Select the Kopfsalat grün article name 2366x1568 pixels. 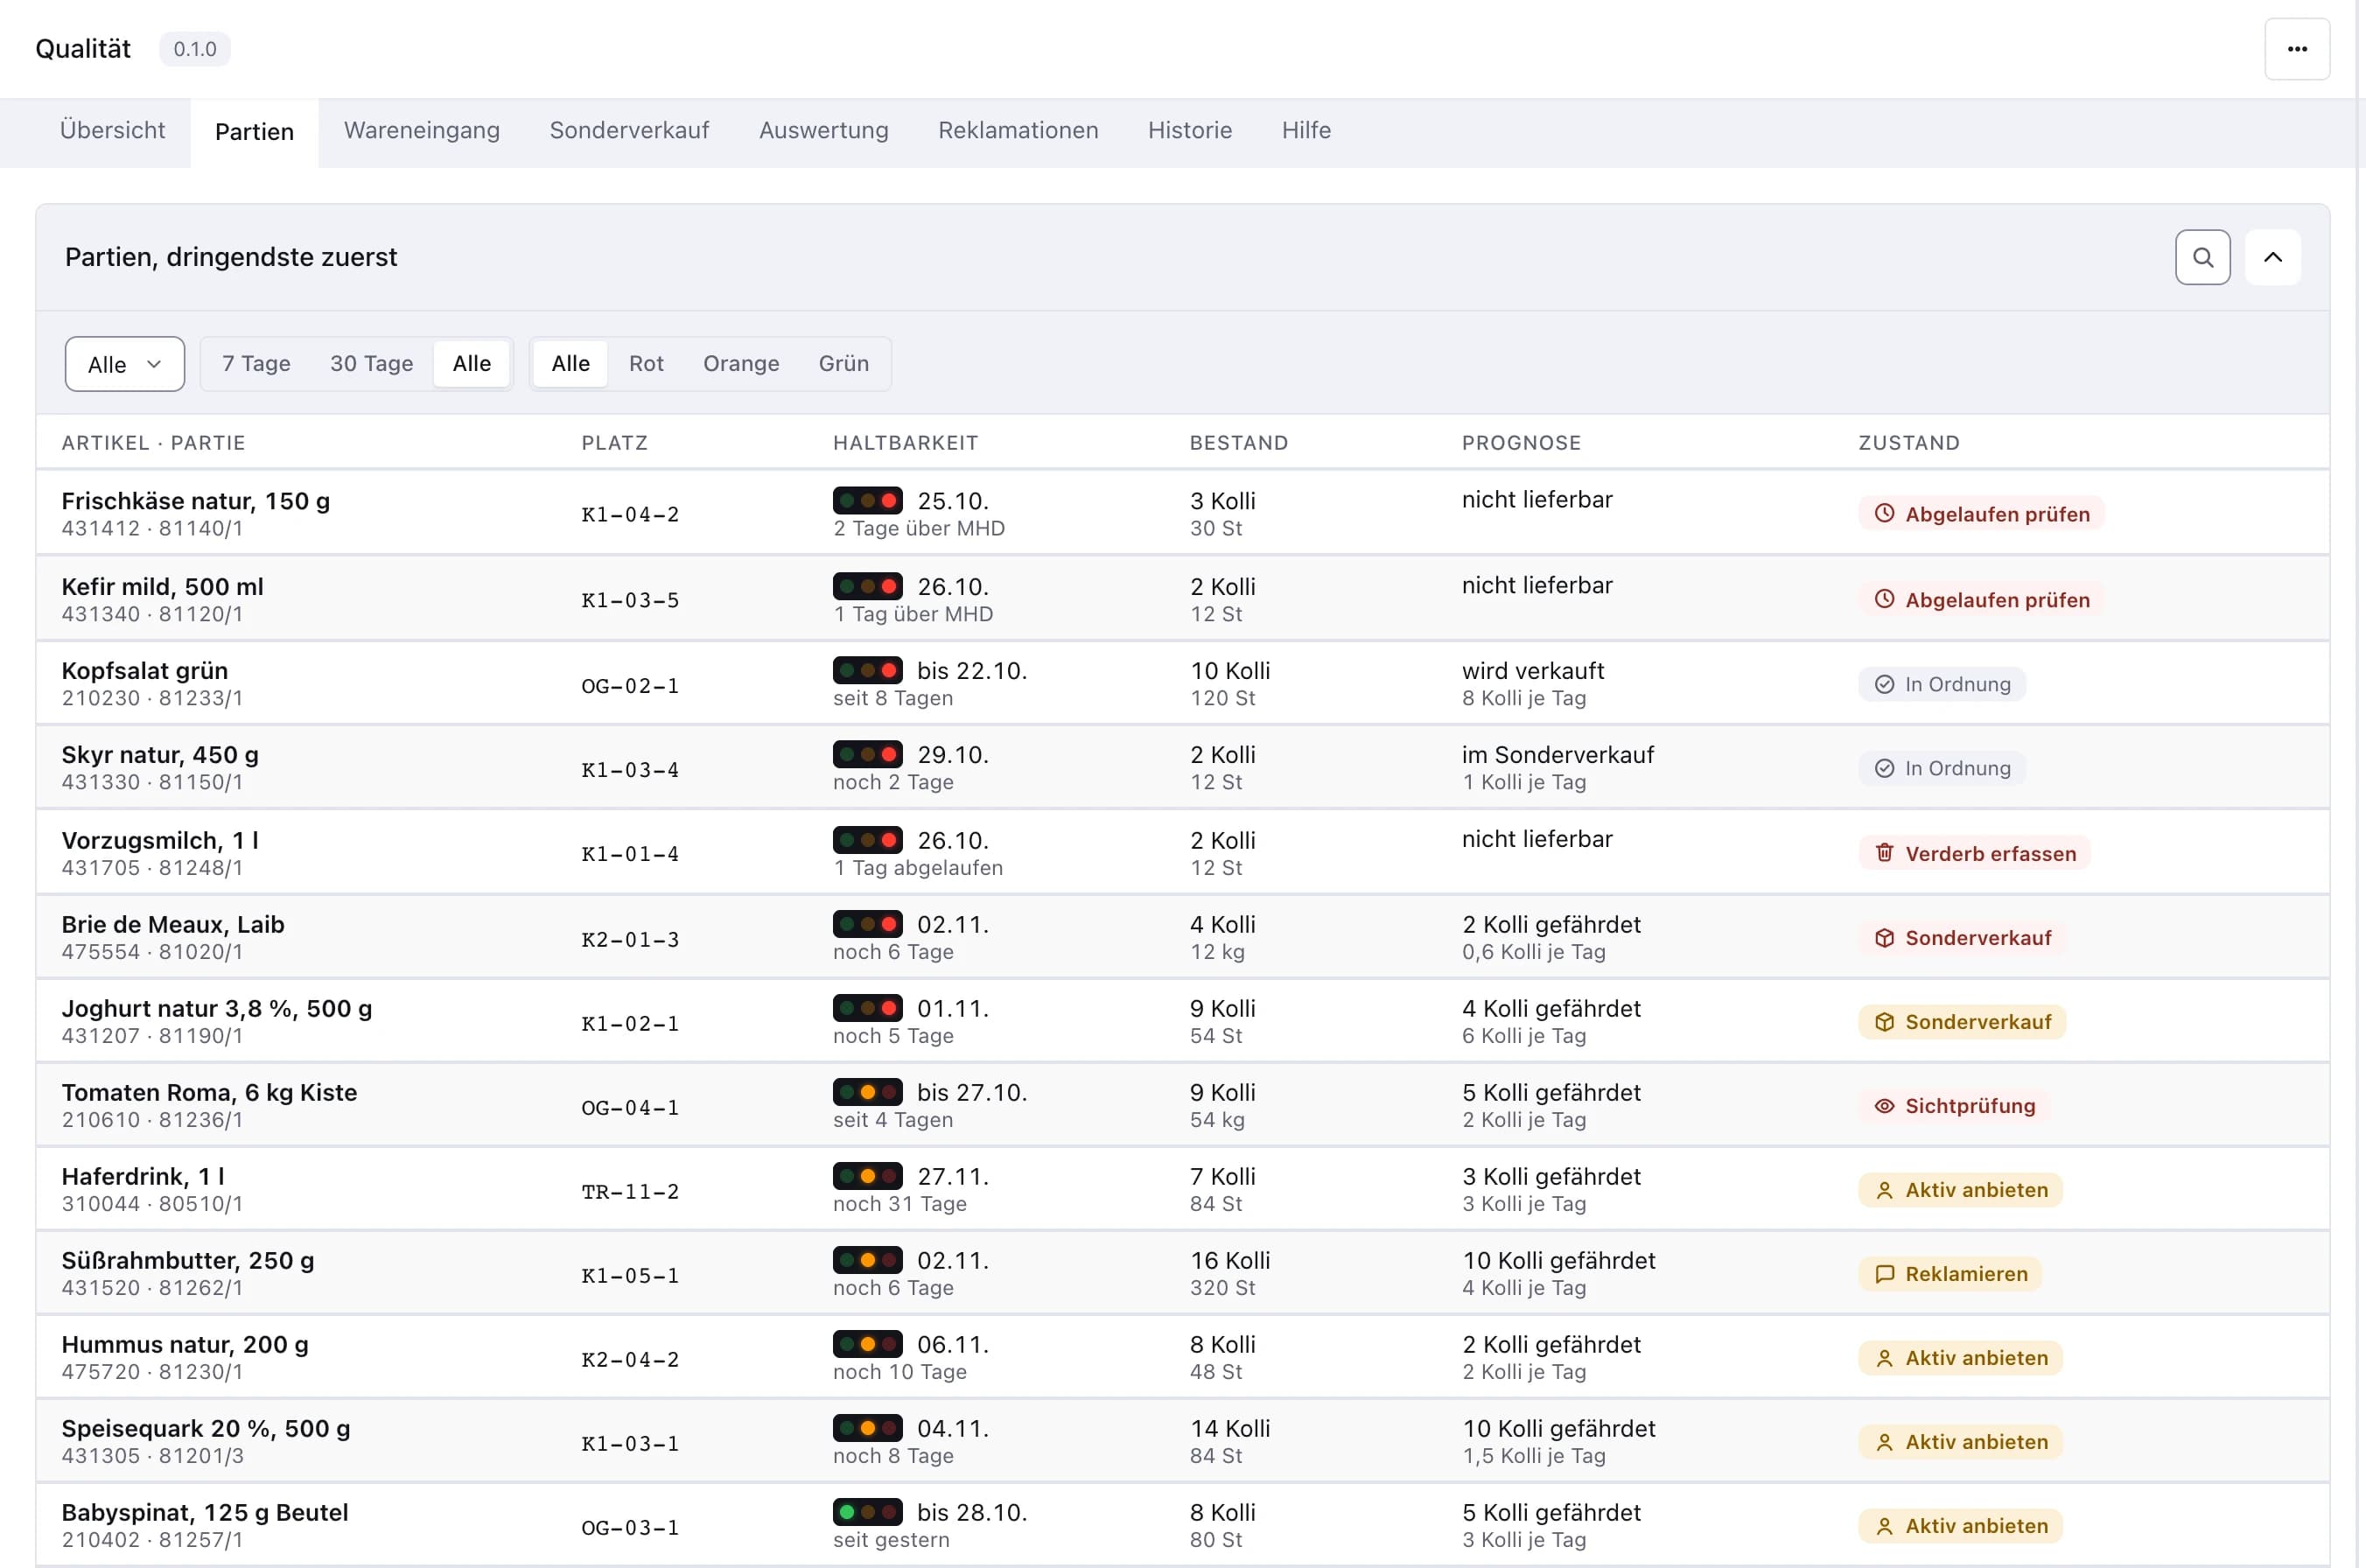tap(145, 670)
